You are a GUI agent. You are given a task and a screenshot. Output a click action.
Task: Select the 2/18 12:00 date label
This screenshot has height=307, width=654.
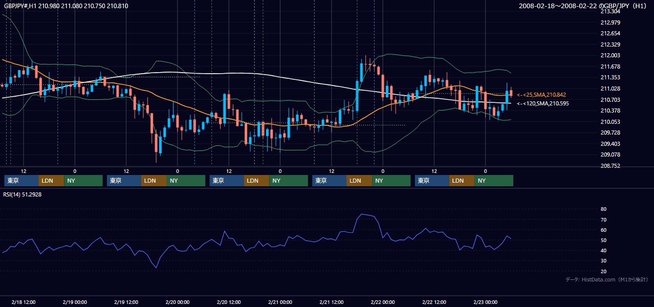coord(24,302)
